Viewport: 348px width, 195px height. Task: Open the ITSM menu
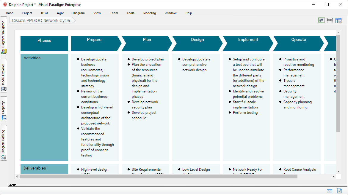point(44,13)
